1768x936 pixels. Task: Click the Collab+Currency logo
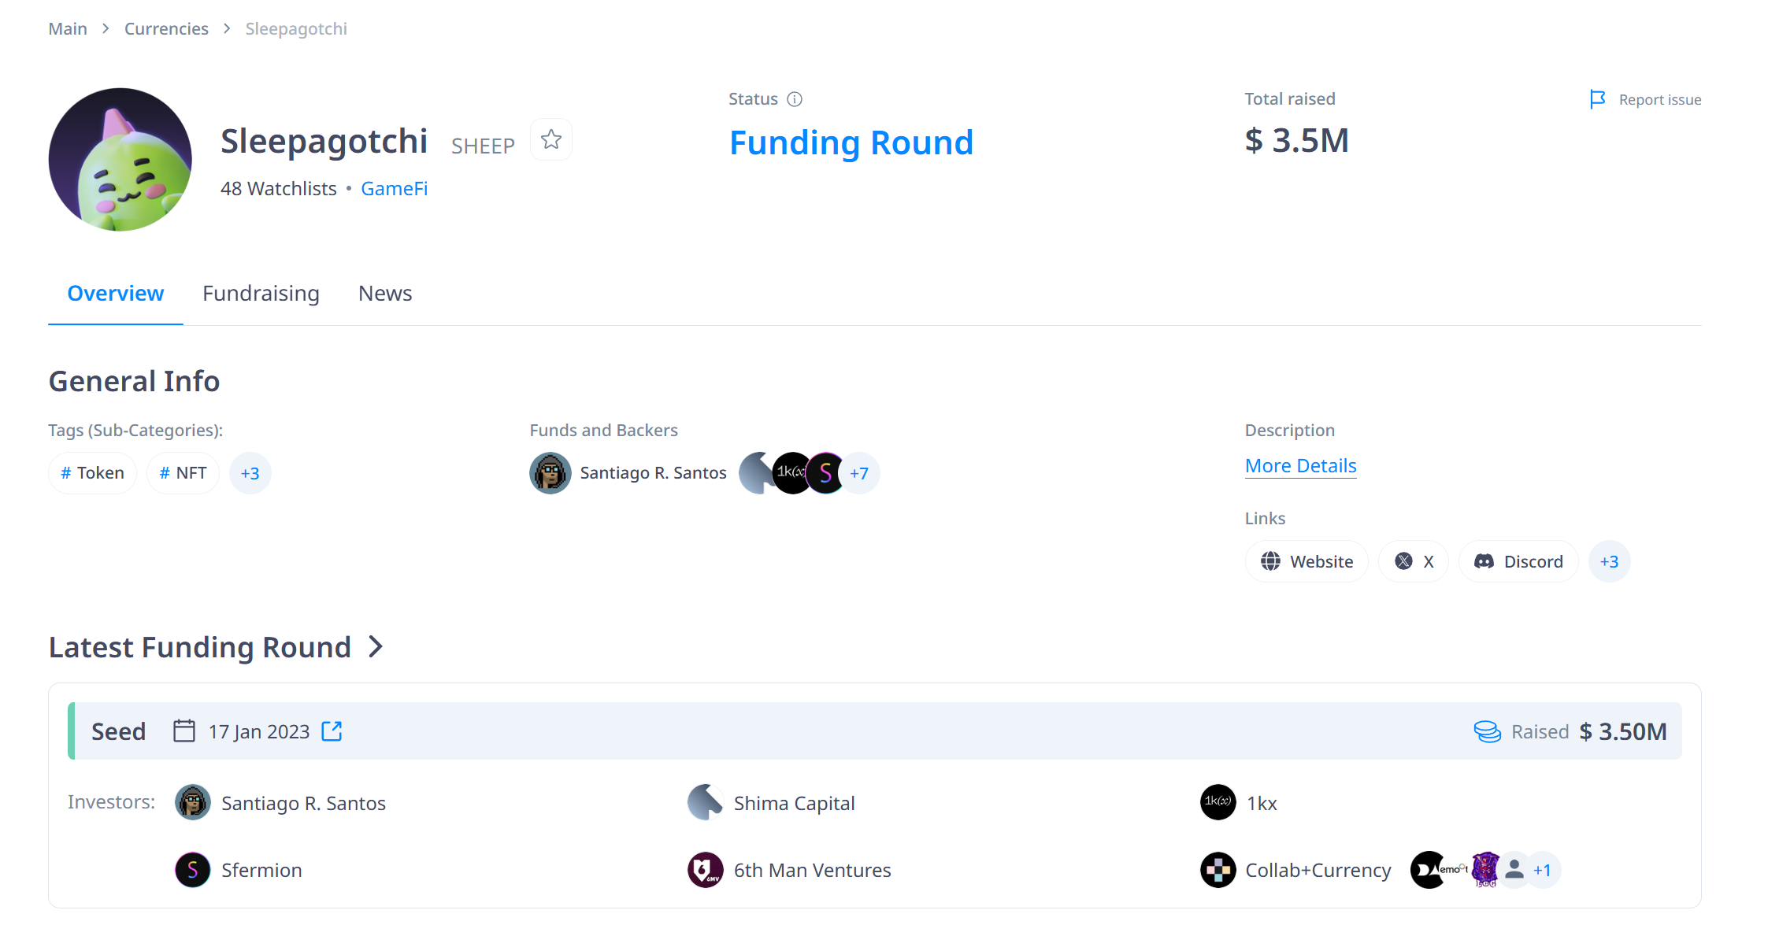1218,870
